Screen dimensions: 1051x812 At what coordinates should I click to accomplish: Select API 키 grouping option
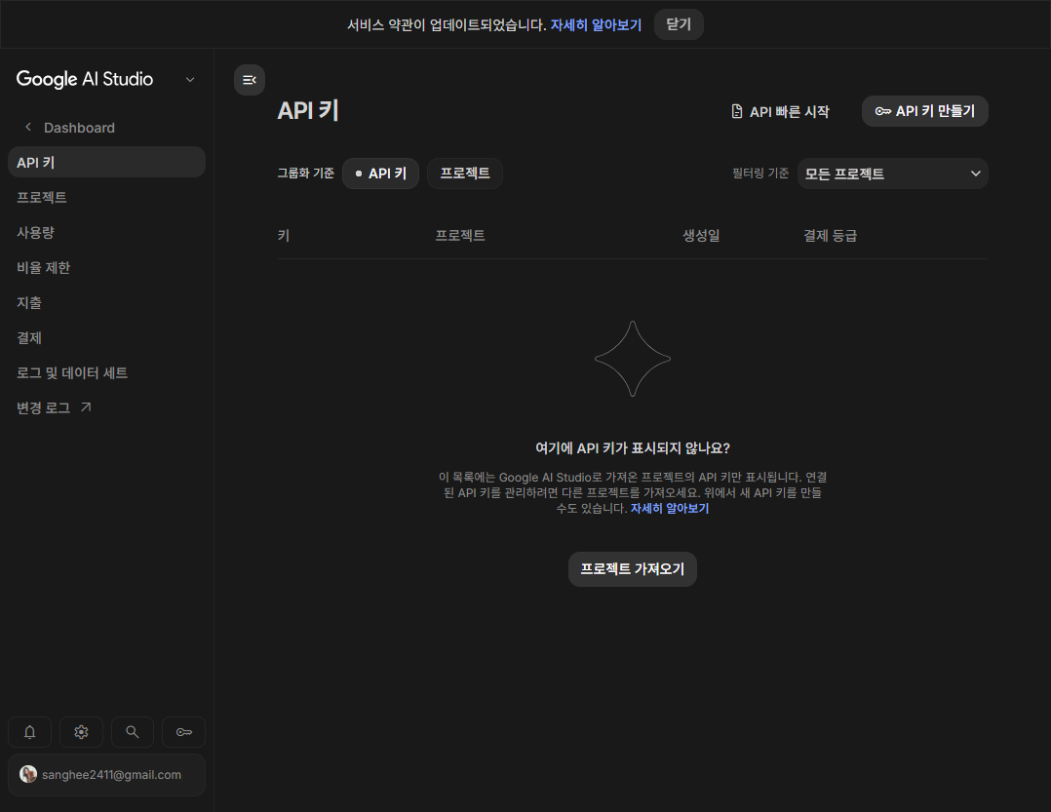tap(380, 174)
